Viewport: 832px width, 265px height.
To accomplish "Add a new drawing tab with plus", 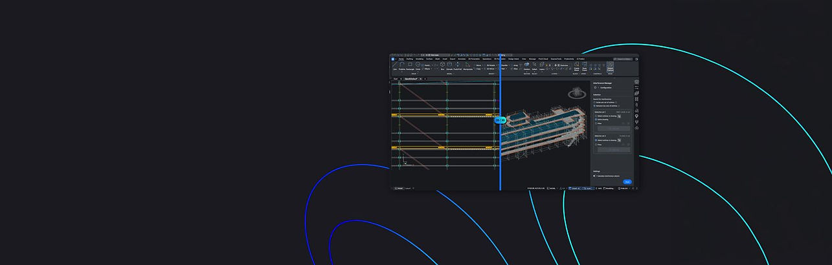I will point(425,79).
